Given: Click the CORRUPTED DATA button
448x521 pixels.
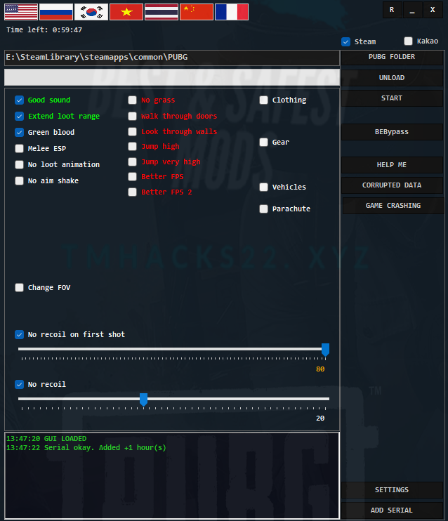Looking at the screenshot, I should point(392,185).
